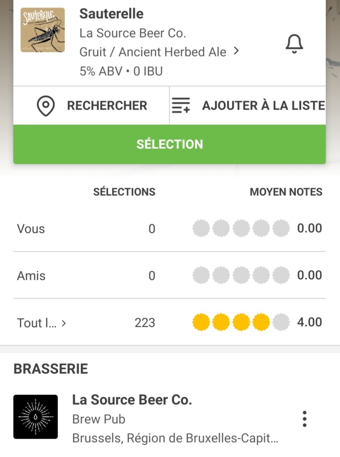
Task: Open the La Source Beer Co. brewery name
Action: 132,399
